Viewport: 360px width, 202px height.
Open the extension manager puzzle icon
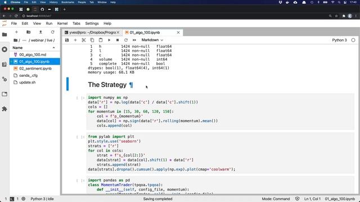4,109
